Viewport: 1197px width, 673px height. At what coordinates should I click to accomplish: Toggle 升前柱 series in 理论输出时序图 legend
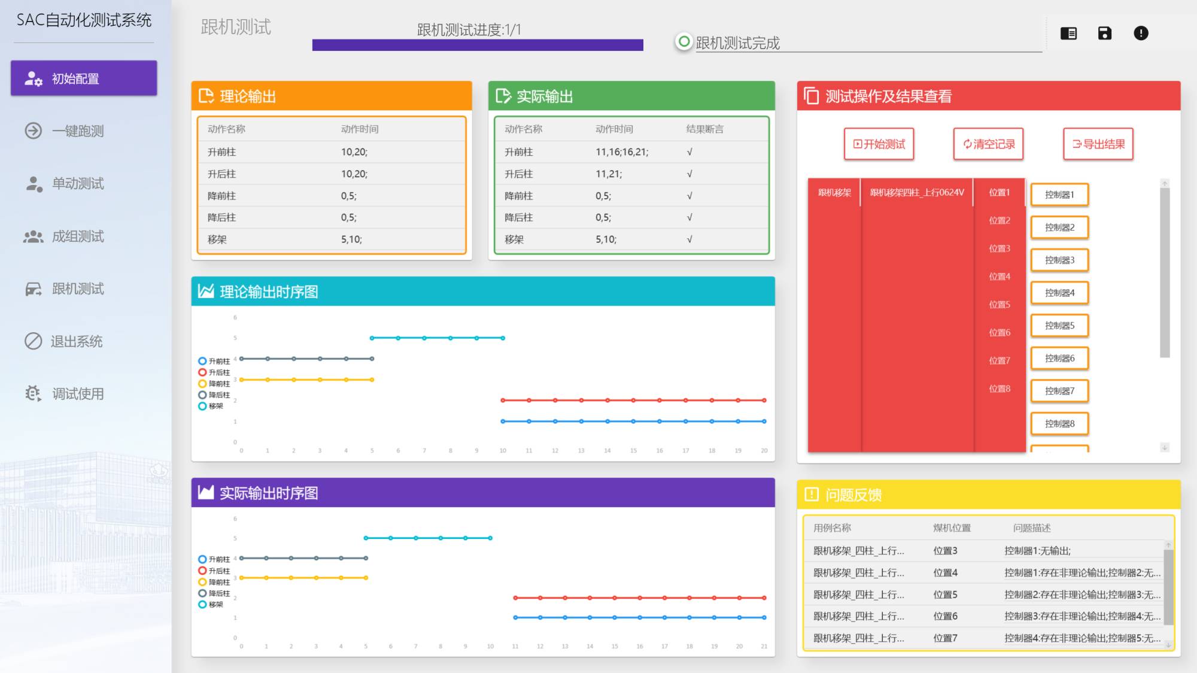pyautogui.click(x=202, y=361)
